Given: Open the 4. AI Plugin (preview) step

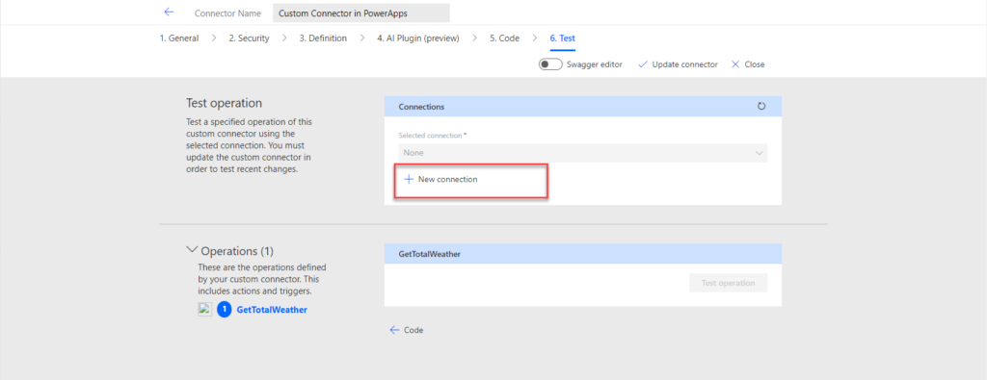Looking at the screenshot, I should [x=418, y=38].
